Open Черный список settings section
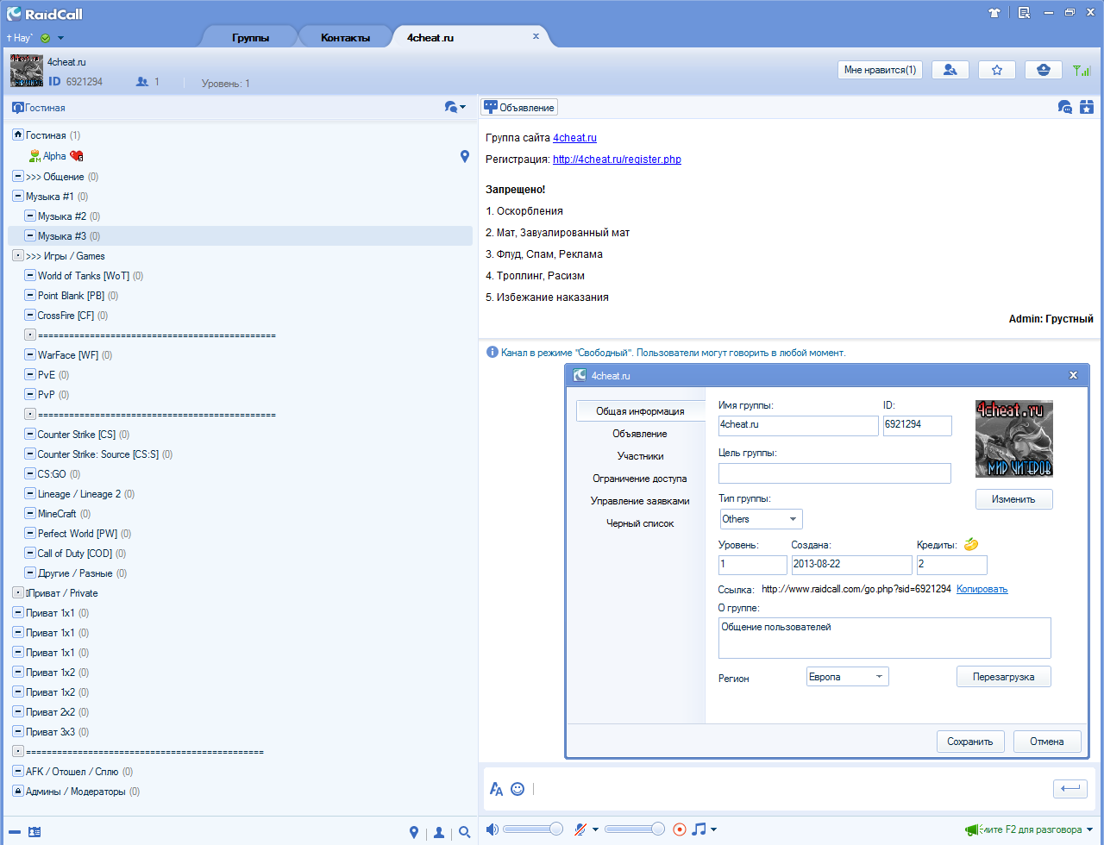The width and height of the screenshot is (1104, 845). coord(640,523)
